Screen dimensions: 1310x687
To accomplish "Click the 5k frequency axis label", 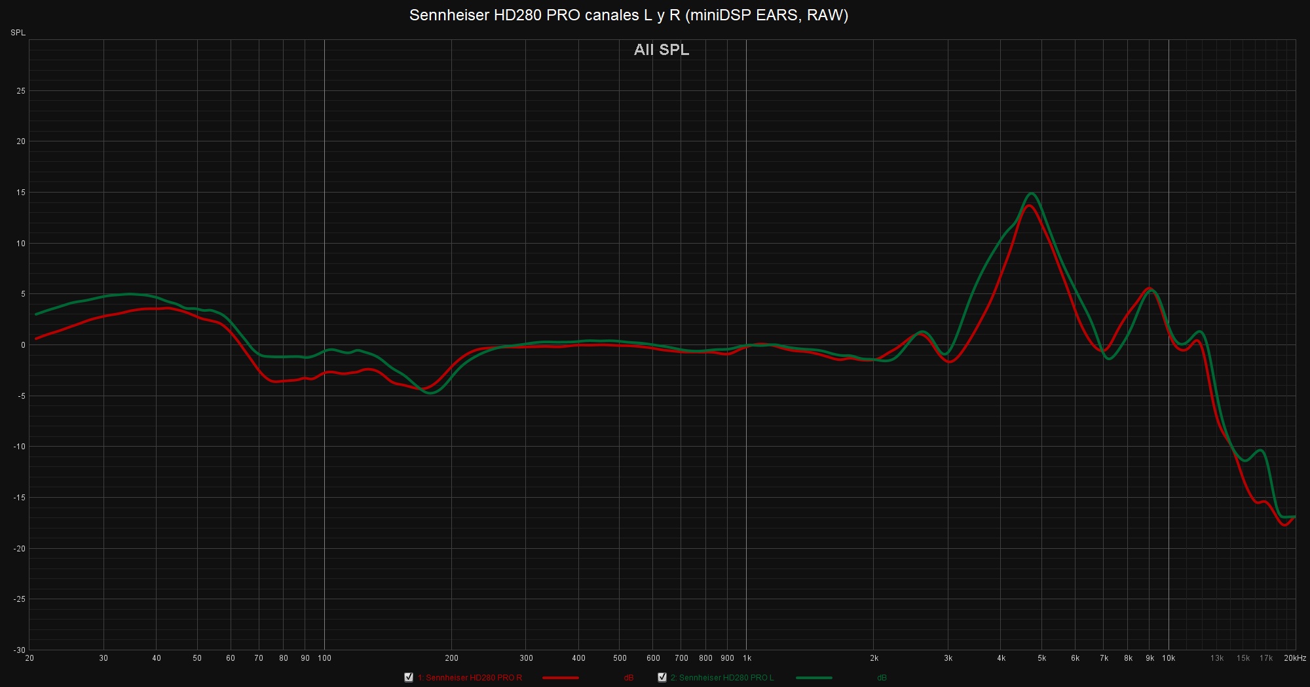I will click(1041, 658).
